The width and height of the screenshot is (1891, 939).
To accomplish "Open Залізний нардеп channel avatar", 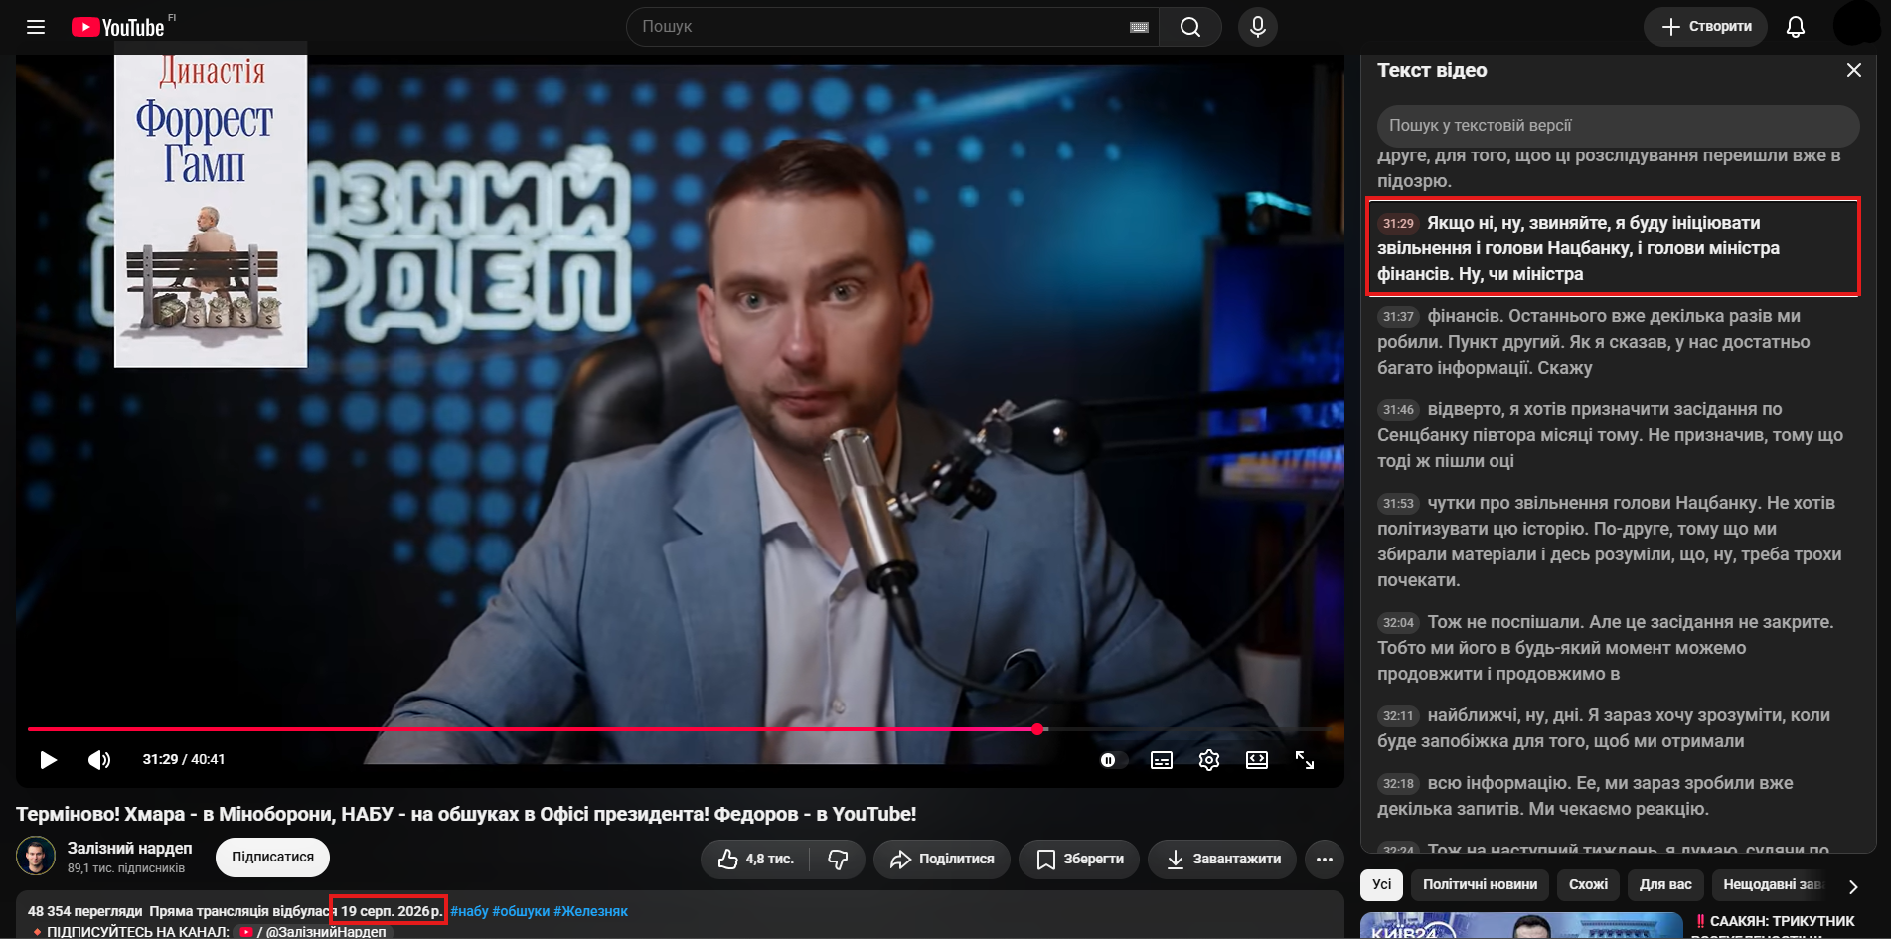I will coord(36,857).
